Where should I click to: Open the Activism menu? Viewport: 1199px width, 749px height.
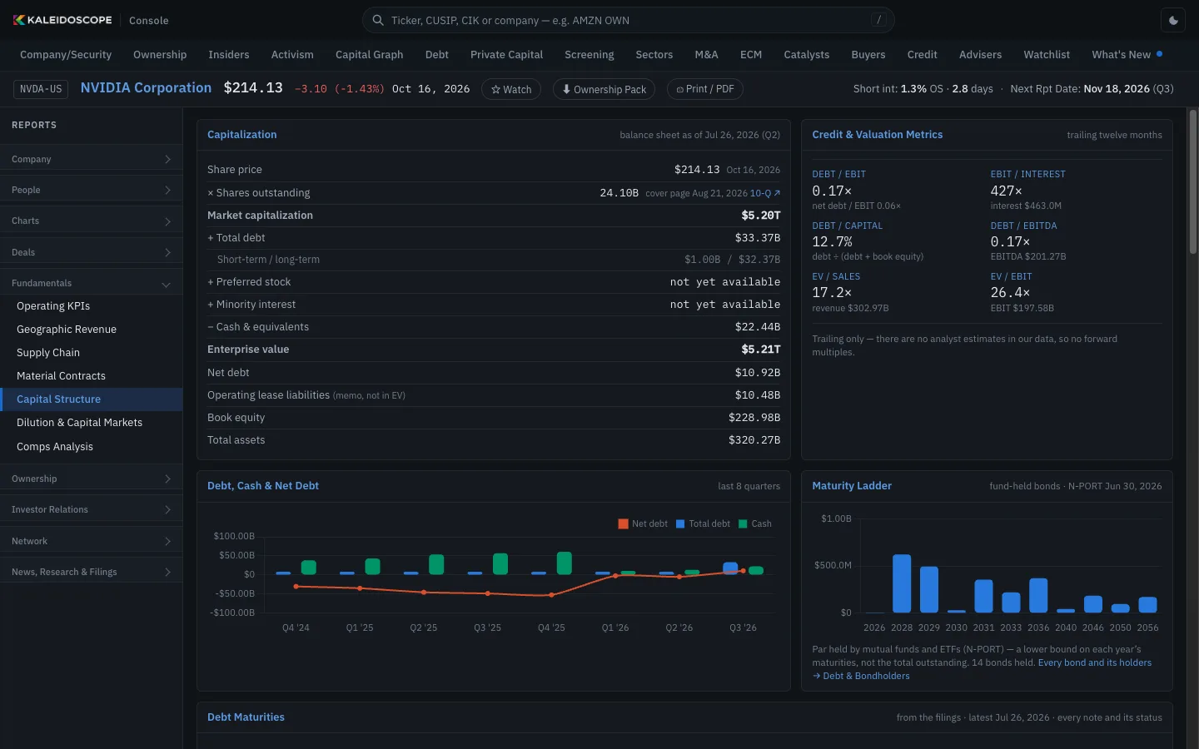[x=292, y=55]
